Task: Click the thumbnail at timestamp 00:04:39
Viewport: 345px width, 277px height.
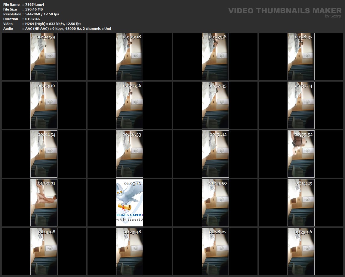Action: (x=44, y=56)
